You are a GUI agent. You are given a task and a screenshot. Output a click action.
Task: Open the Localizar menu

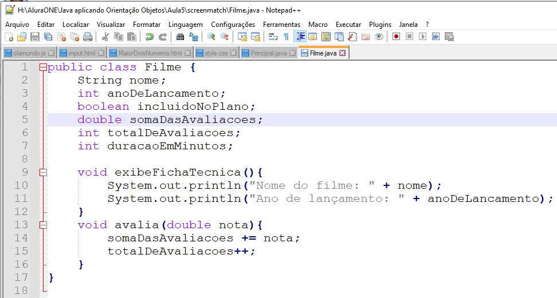point(76,25)
